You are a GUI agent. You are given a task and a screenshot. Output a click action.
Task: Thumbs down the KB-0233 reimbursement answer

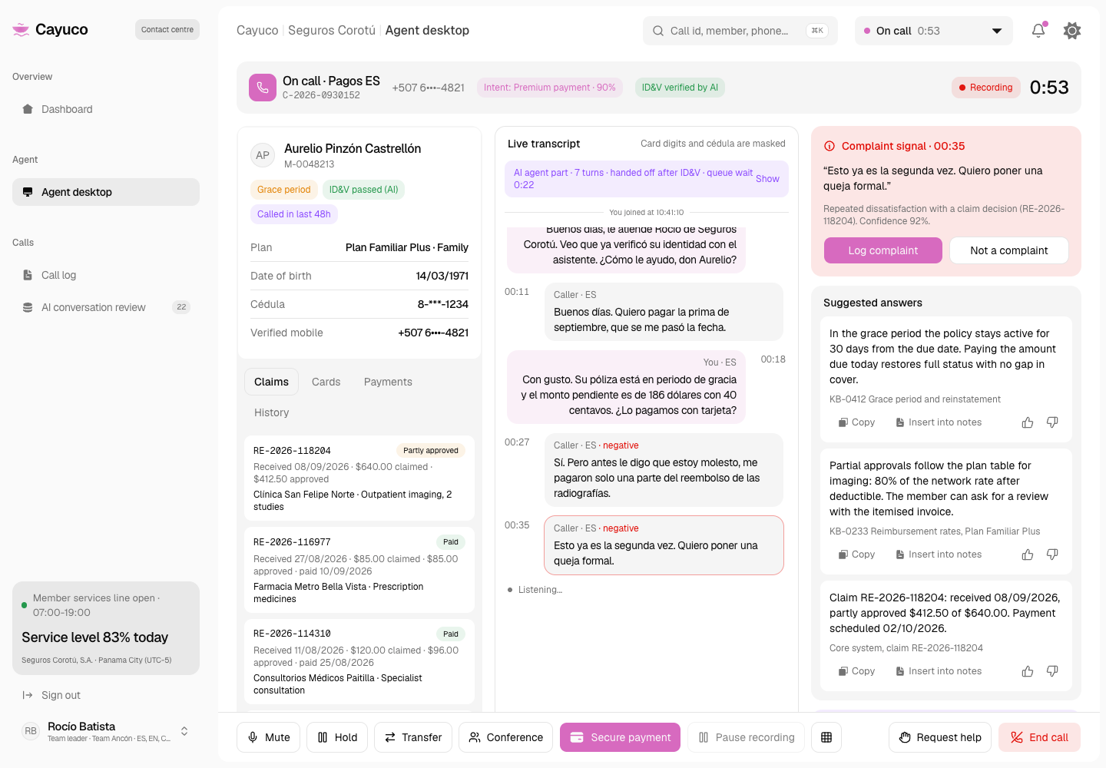[1052, 554]
